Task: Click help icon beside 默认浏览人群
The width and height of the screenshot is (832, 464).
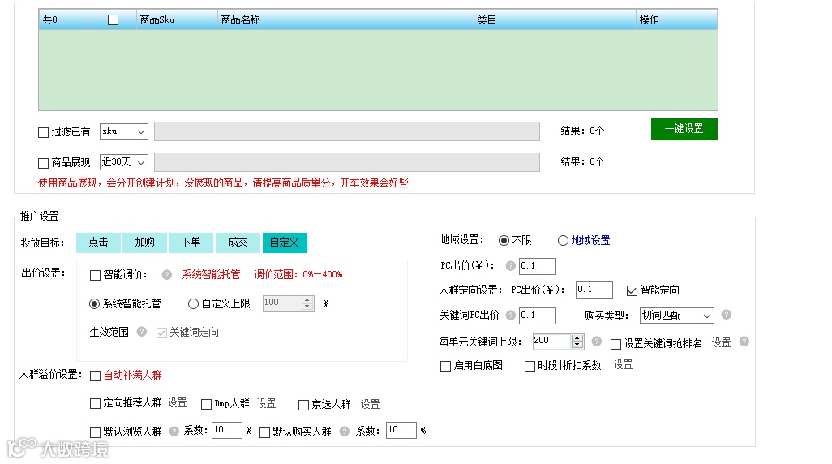Action: coord(174,431)
